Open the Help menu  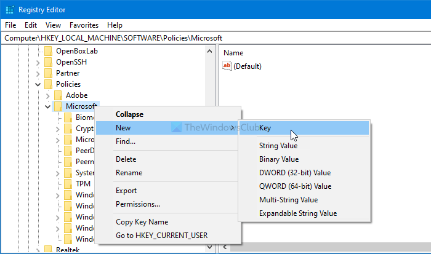click(x=115, y=25)
